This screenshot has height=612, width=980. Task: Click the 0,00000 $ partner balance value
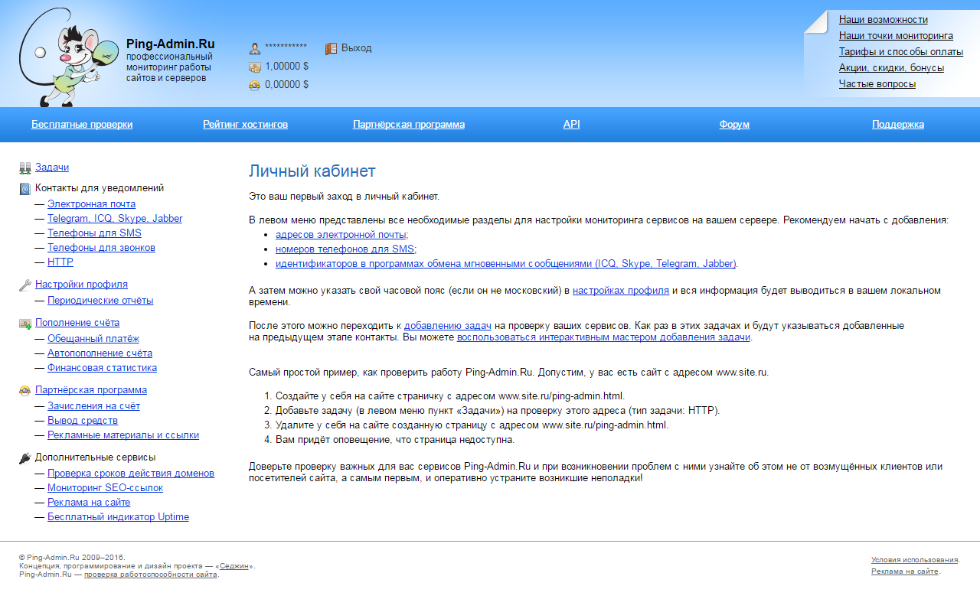point(286,85)
